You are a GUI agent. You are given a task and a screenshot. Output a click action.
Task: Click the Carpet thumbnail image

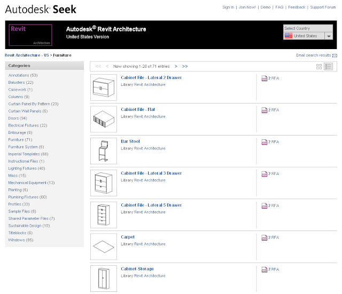[104, 247]
